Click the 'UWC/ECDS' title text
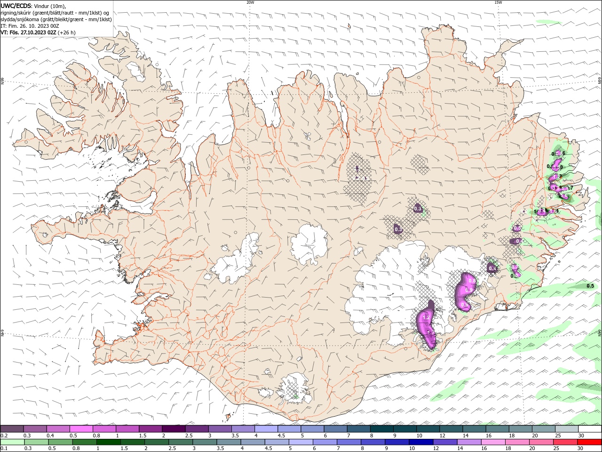602x452 pixels. (x=16, y=6)
